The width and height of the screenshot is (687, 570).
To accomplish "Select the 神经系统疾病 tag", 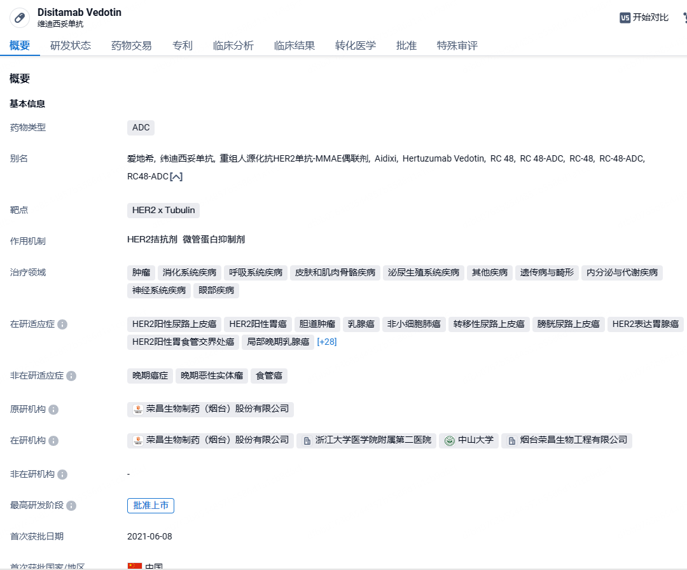I will coord(159,291).
